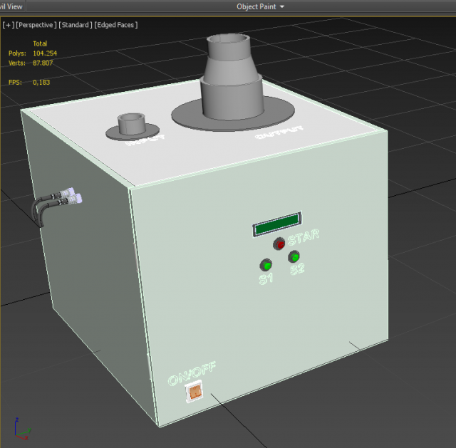Switch to the Object Paint tab
The height and width of the screenshot is (448, 456).
256,6
